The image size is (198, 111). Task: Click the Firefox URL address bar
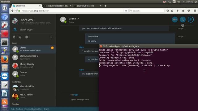click(72, 11)
